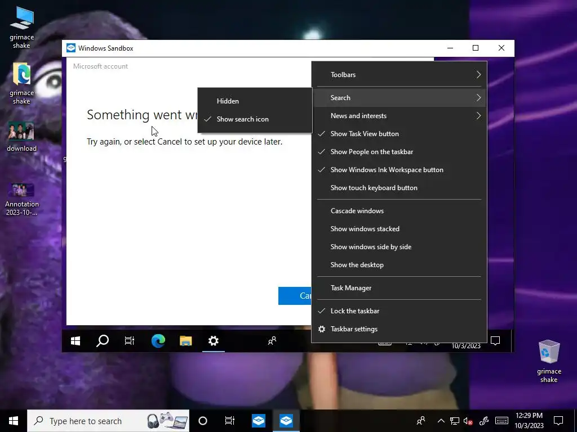Open Start menu inside Windows Sandbox
The width and height of the screenshot is (577, 432).
(x=76, y=341)
